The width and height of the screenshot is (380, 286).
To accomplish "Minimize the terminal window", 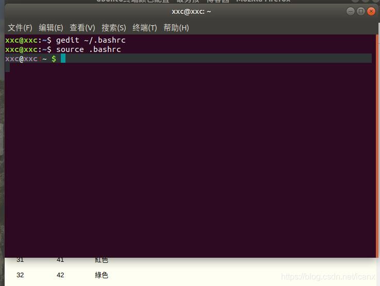I will [351, 11].
